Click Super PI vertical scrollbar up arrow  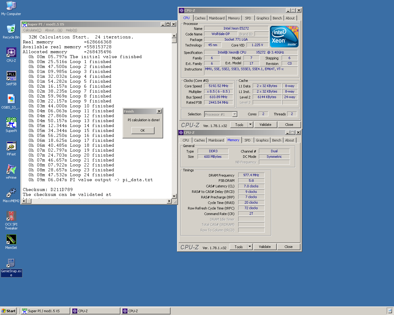pyautogui.click(x=174, y=36)
